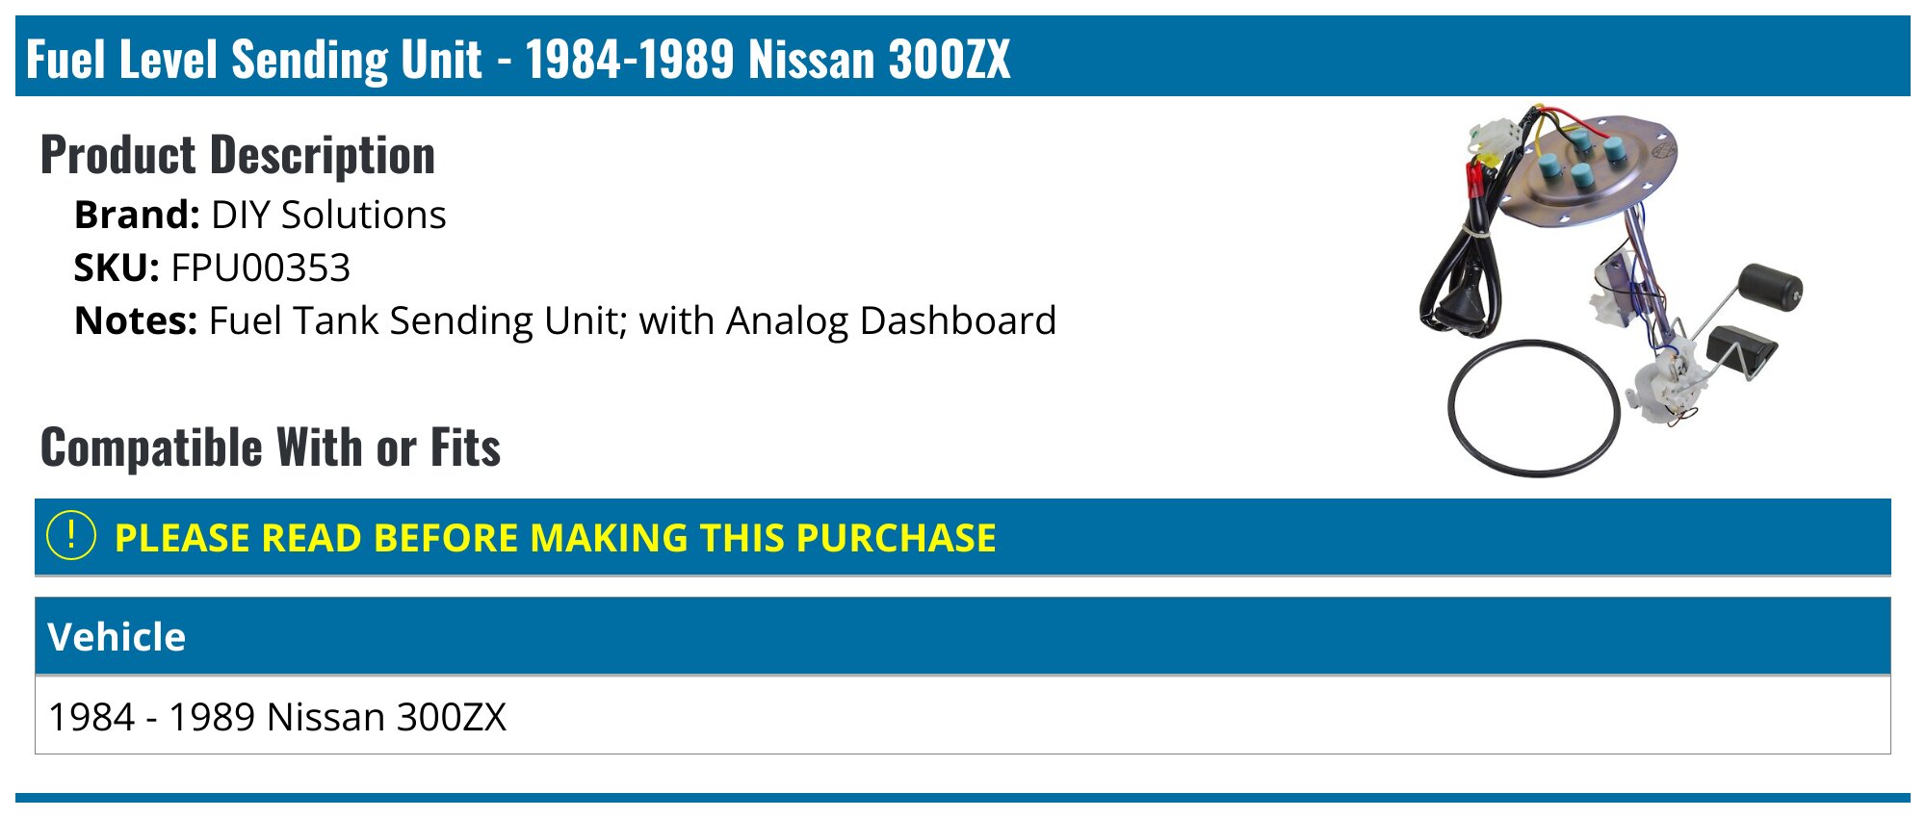Click the Brand label
This screenshot has width=1926, height=818.
pos(137,215)
